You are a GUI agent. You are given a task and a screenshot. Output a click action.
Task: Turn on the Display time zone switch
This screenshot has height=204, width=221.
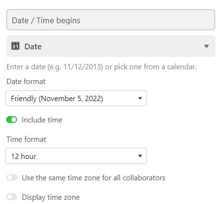[12, 197]
